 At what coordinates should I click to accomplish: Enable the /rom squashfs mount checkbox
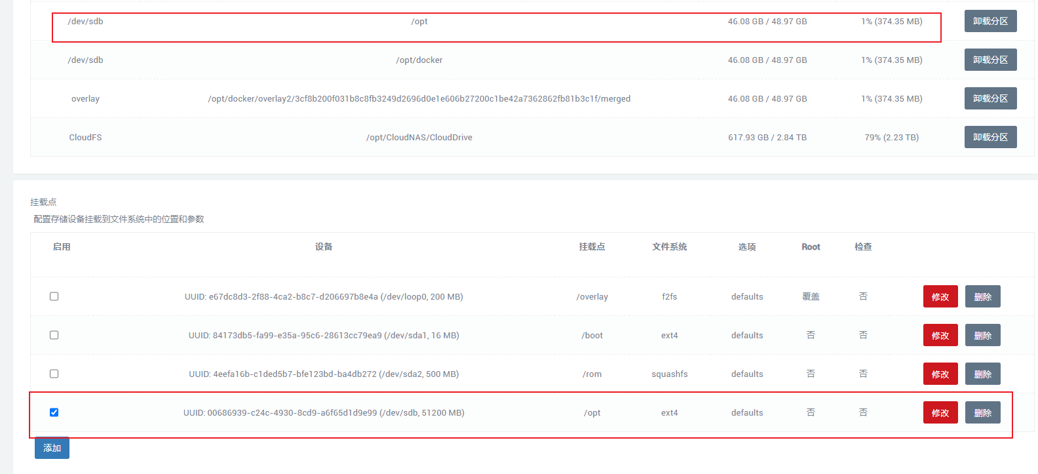[54, 374]
